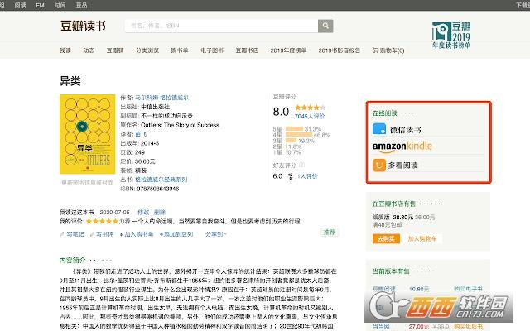This screenshot has height=331, width=530.
Task: Click the read date 2020-07-05
Action: (x=114, y=212)
